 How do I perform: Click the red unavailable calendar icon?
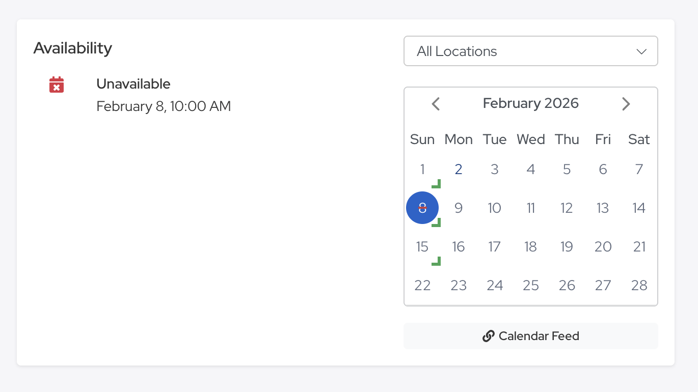click(57, 85)
